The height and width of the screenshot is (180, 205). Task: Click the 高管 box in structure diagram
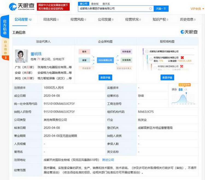pyautogui.click(x=84, y=60)
